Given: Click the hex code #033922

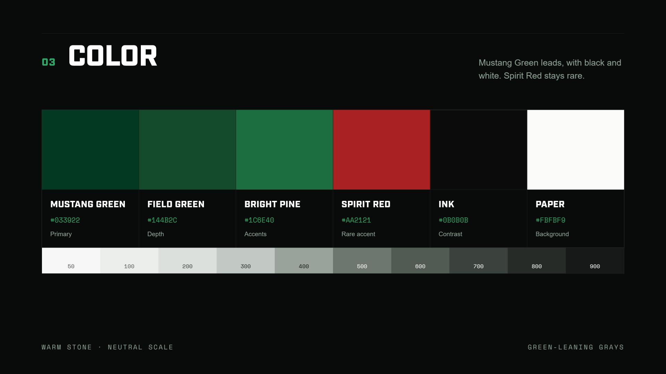Looking at the screenshot, I should 65,220.
